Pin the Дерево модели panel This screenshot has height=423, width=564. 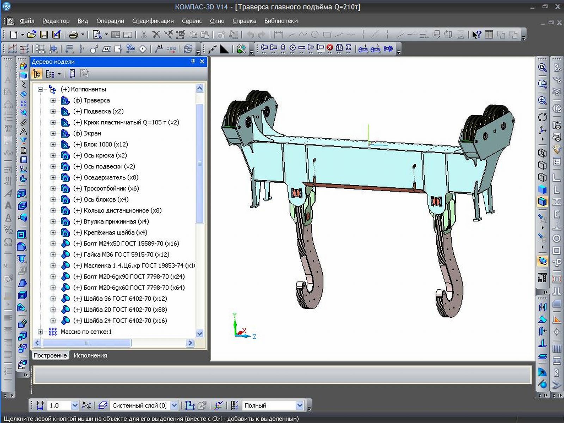tap(193, 61)
